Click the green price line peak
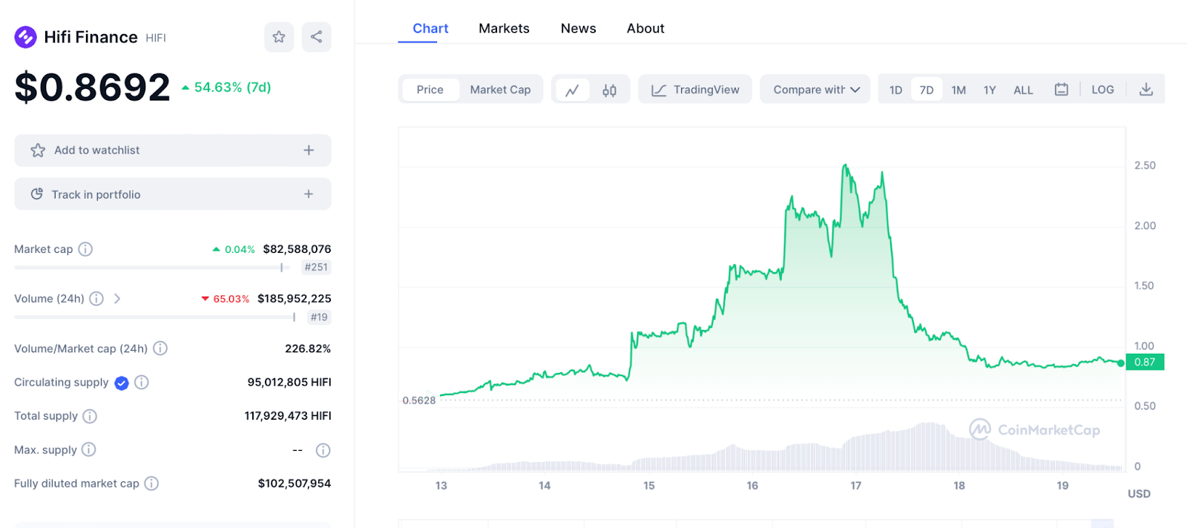 pyautogui.click(x=846, y=165)
